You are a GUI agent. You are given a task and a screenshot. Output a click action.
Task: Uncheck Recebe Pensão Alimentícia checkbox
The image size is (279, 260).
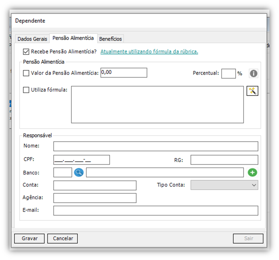[26, 52]
